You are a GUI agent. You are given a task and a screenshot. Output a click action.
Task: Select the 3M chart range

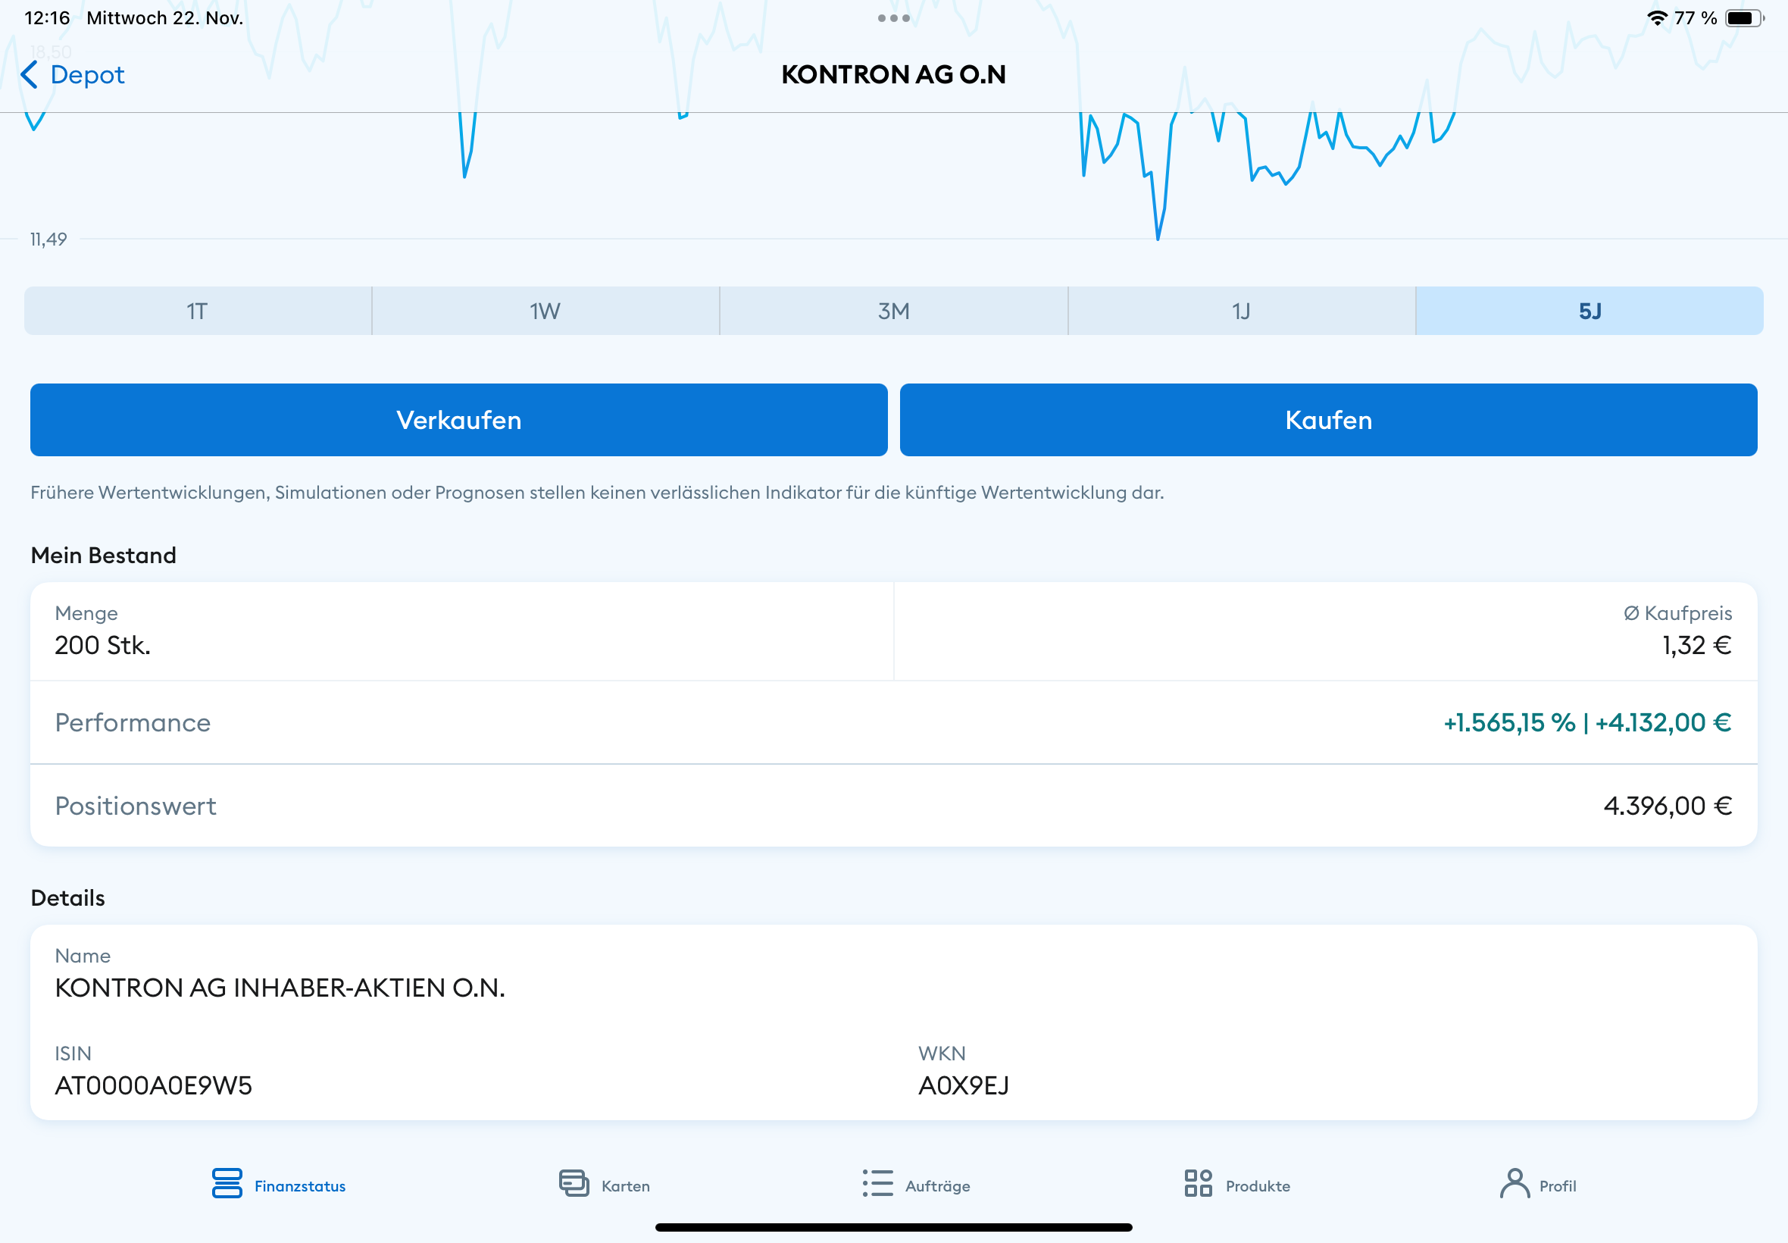[x=893, y=311]
